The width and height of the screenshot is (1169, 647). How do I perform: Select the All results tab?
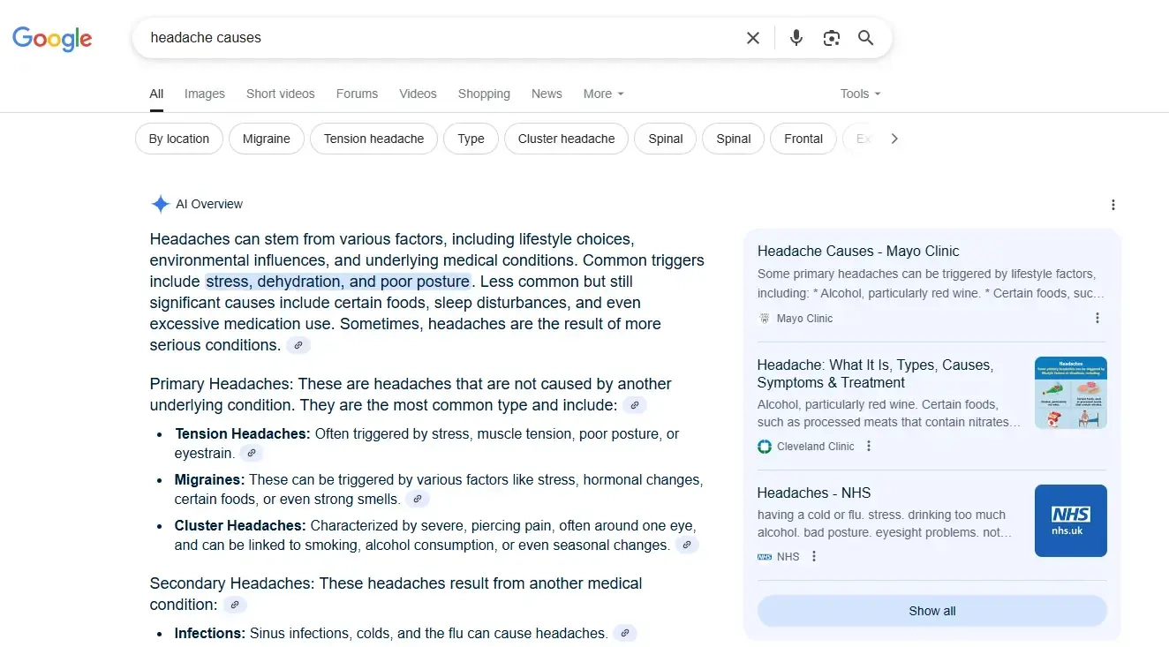pos(156,94)
